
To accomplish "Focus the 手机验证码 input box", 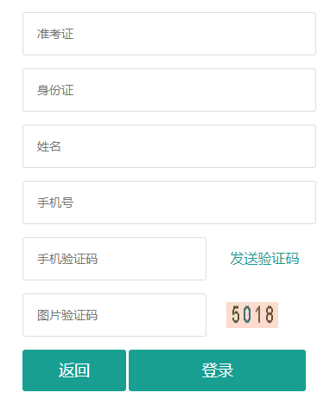I will pyautogui.click(x=114, y=259).
